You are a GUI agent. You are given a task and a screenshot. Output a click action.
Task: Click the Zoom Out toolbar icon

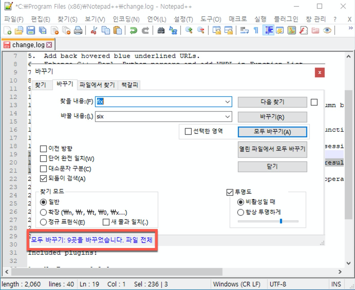coord(201,30)
